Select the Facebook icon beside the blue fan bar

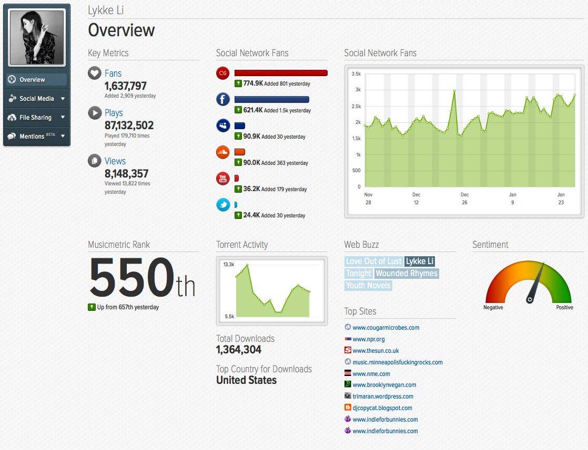pos(222,99)
